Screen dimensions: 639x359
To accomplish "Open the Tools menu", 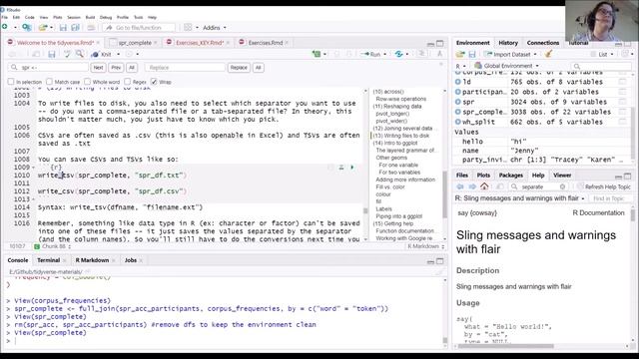I will tap(138, 18).
